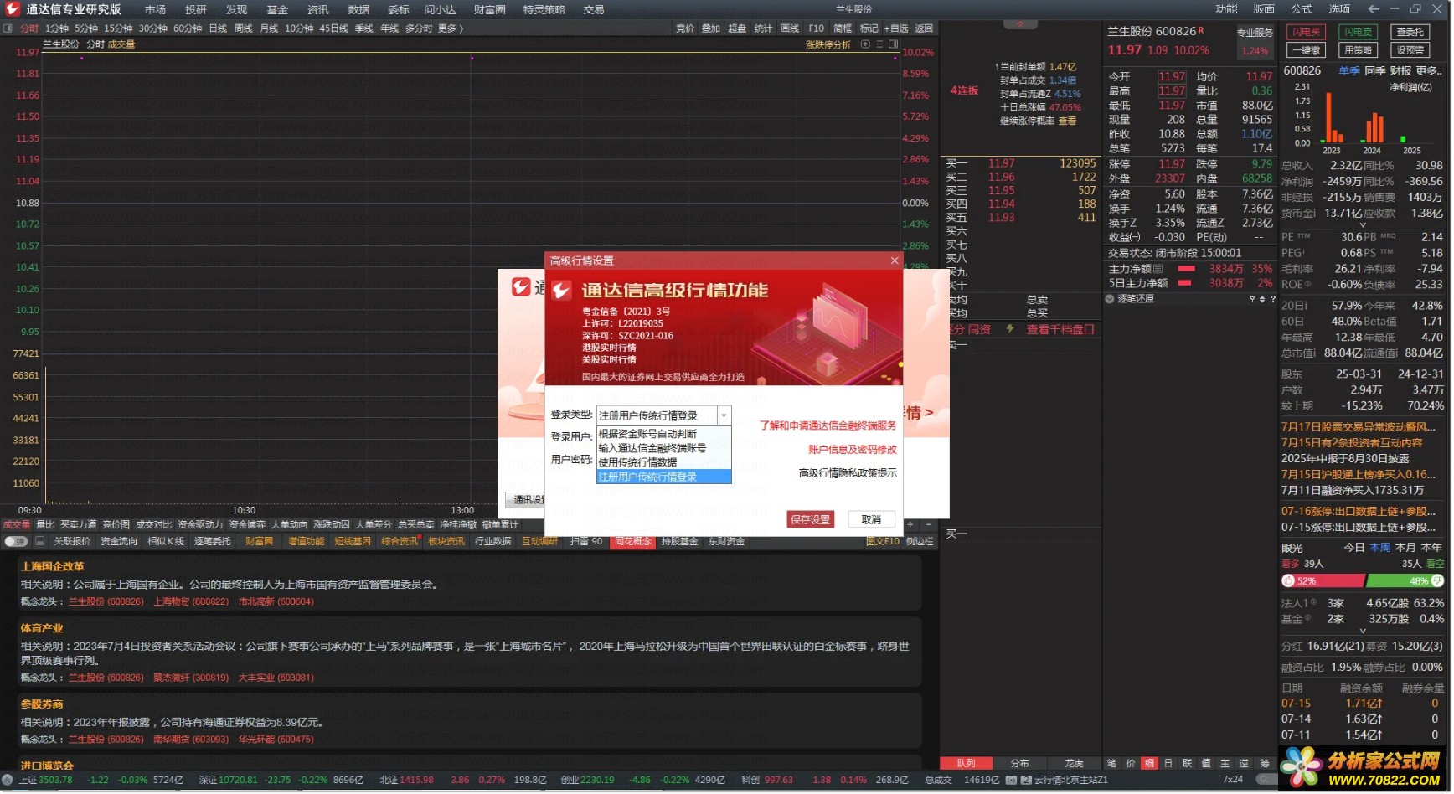The height and width of the screenshot is (794, 1454).
Task: Click the green 48% bearish sentiment bar
Action: point(1405,581)
